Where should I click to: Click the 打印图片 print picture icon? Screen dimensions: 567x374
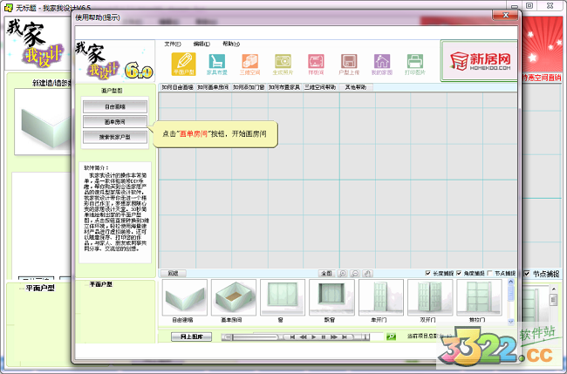(x=416, y=64)
